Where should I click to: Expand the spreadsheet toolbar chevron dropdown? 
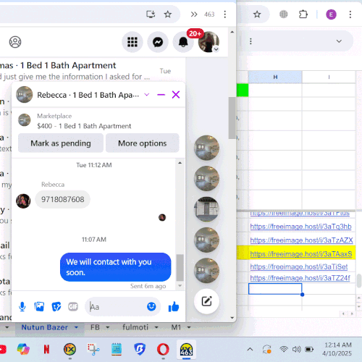tap(339, 41)
